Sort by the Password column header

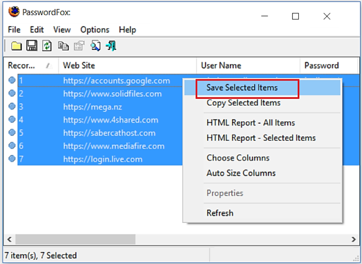(329, 66)
